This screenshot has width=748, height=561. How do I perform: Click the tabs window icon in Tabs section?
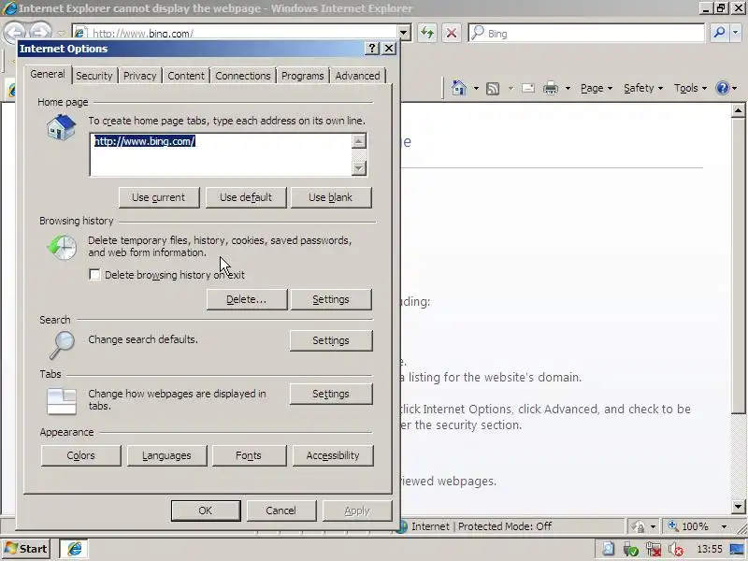[62, 401]
